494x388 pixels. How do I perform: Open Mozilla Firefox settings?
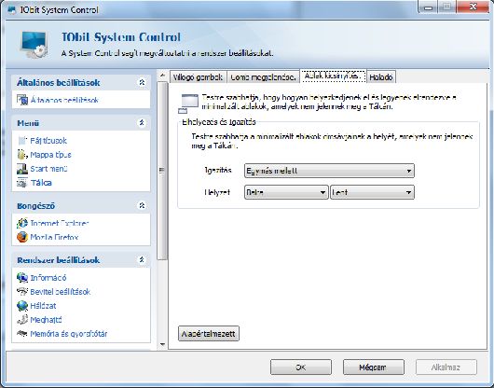click(54, 237)
